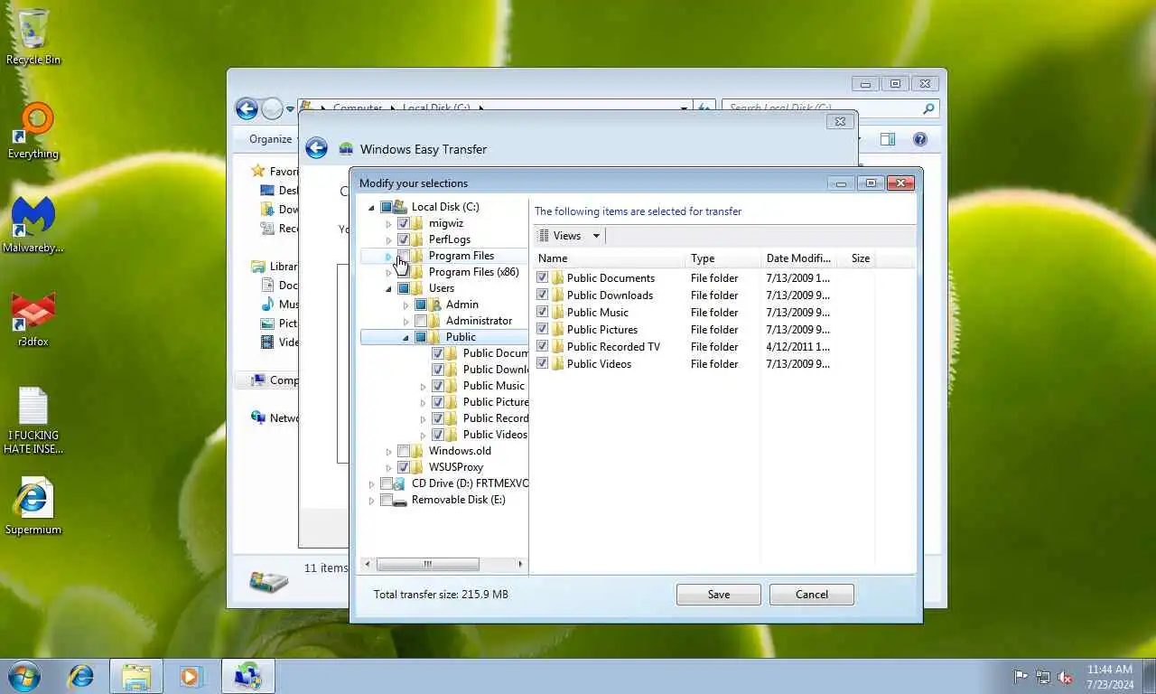Click tree scrollbar right arrow
This screenshot has width=1156, height=694.
tap(520, 565)
